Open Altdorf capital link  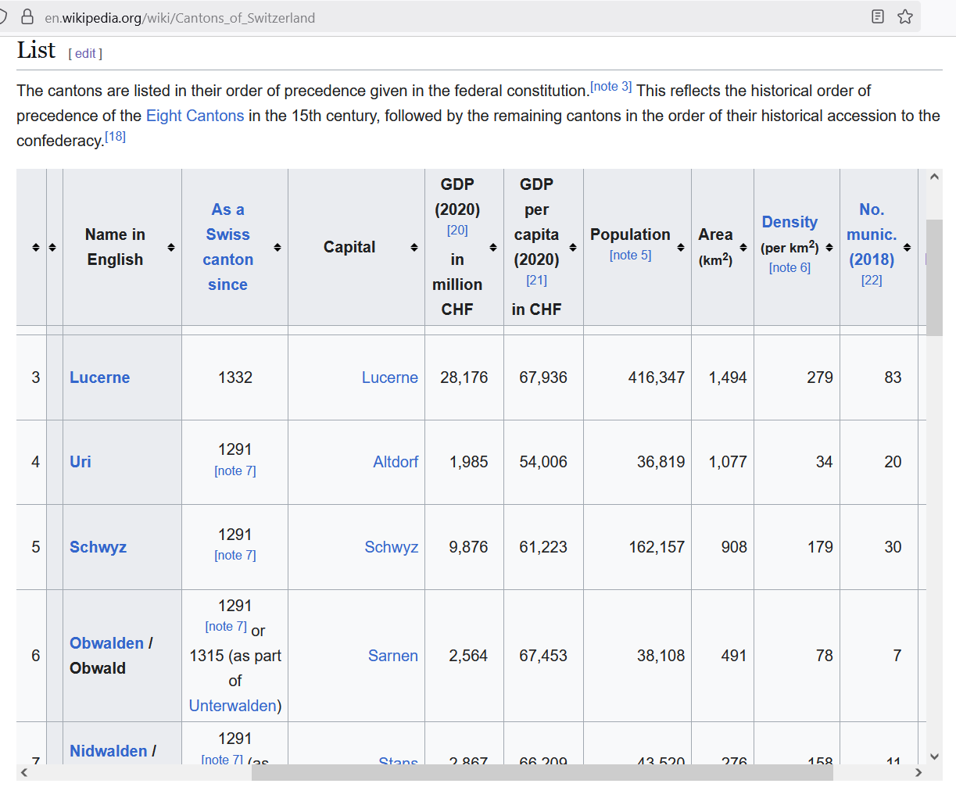point(396,462)
